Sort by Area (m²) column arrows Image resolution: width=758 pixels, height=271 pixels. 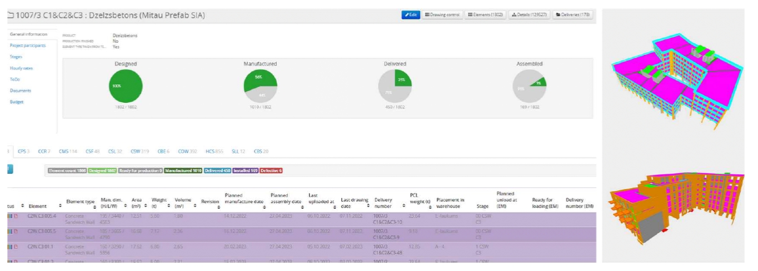(147, 206)
